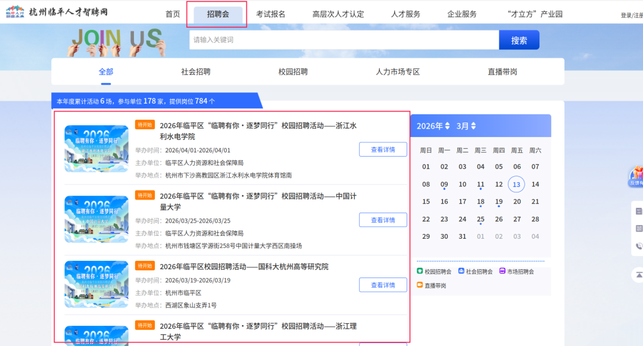The width and height of the screenshot is (643, 346).
Task: Click the site logo 杭州临平人才智聘网
Action: pos(57,13)
